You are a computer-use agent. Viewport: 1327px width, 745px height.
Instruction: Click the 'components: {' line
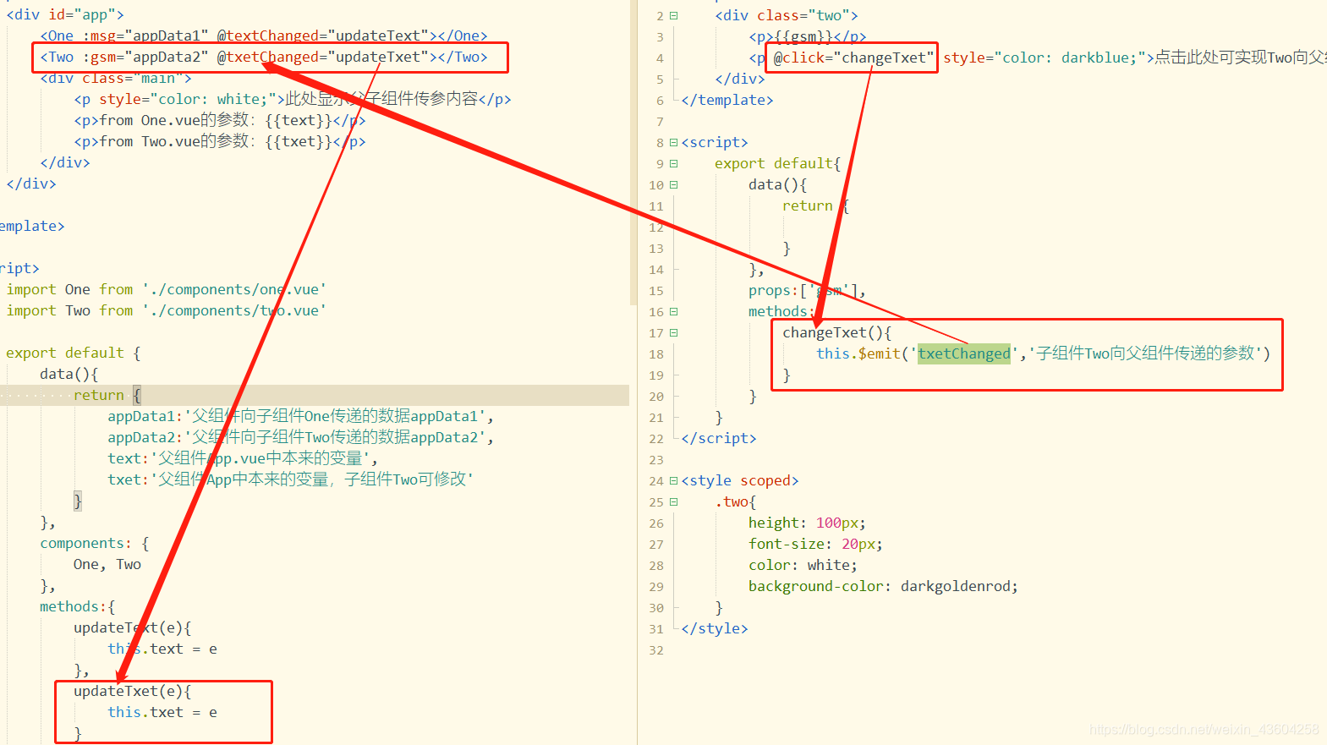[x=95, y=543]
